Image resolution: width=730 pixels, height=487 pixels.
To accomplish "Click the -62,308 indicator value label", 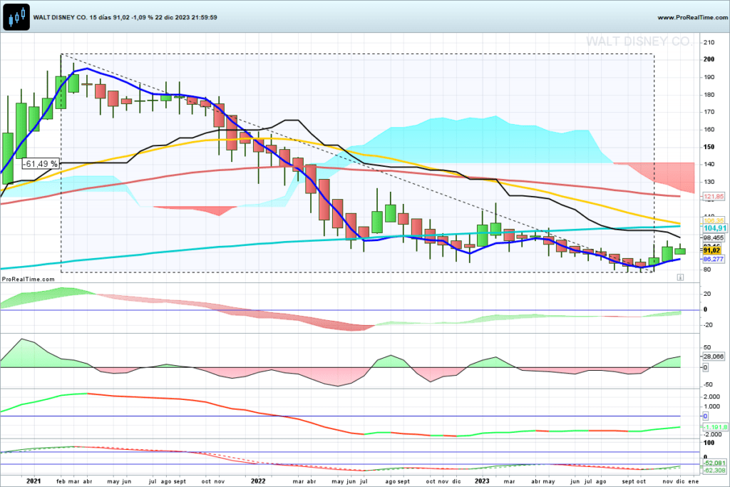I will 714,470.
